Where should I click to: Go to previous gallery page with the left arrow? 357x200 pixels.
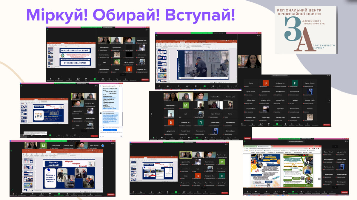151,114
